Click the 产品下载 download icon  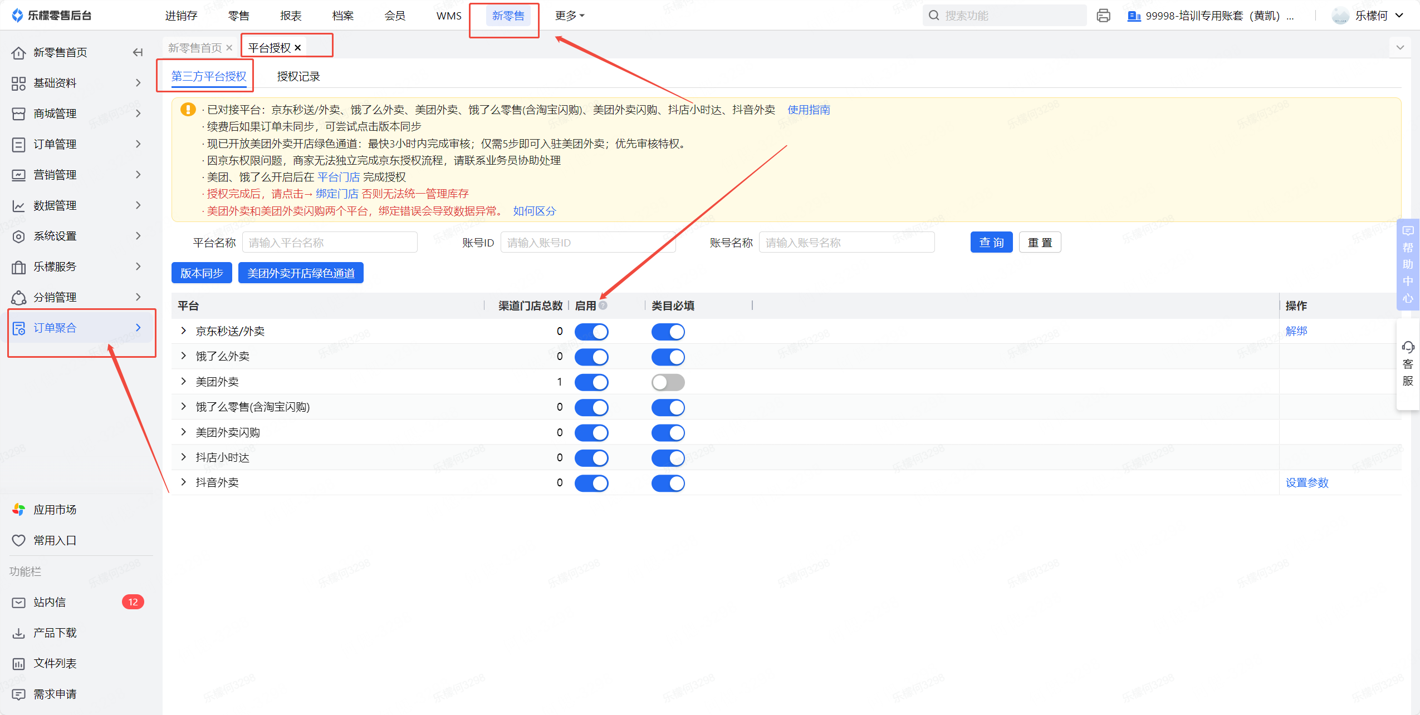tap(18, 633)
